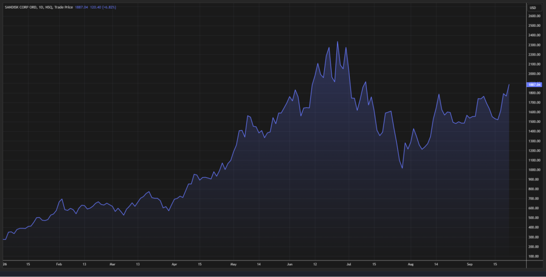This screenshot has height=277, width=546.
Task: Click the 2600.00 price axis label
Action: 534,16
